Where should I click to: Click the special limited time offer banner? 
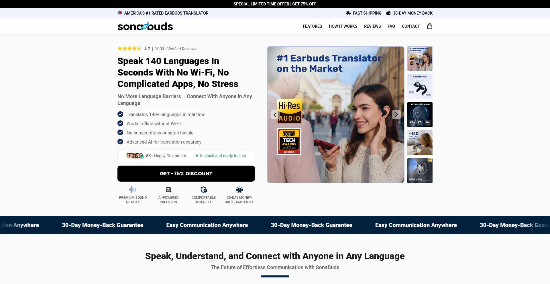click(275, 4)
